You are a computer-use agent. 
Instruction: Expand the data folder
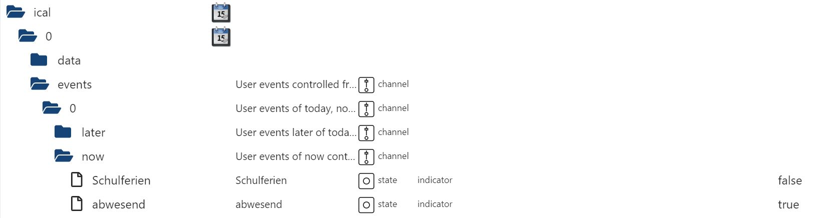39,60
